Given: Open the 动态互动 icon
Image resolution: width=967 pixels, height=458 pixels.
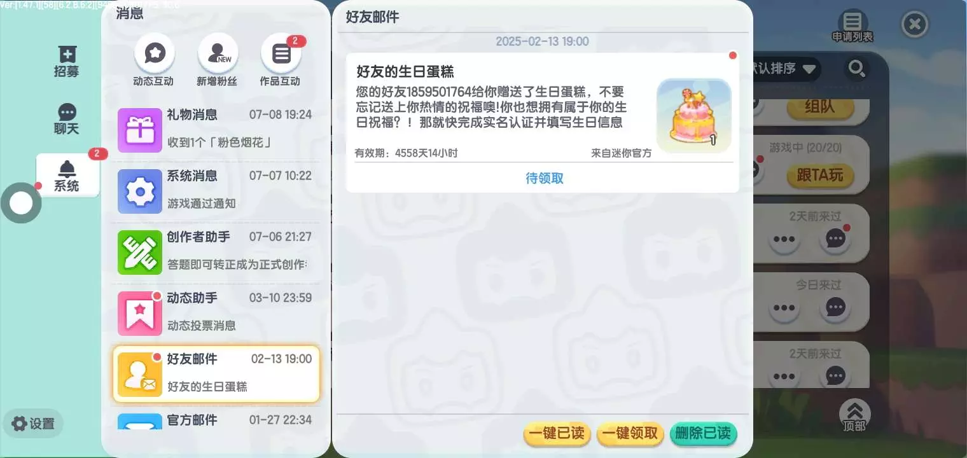Looking at the screenshot, I should [154, 54].
